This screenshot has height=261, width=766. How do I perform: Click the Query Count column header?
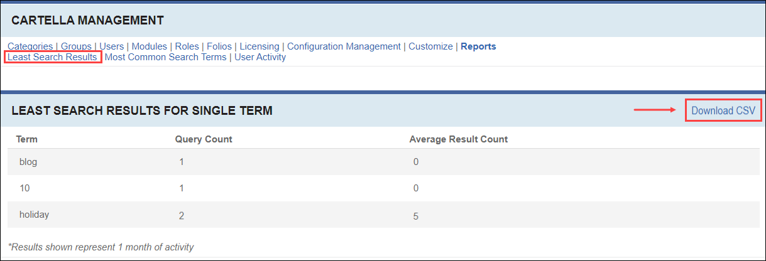click(x=204, y=139)
